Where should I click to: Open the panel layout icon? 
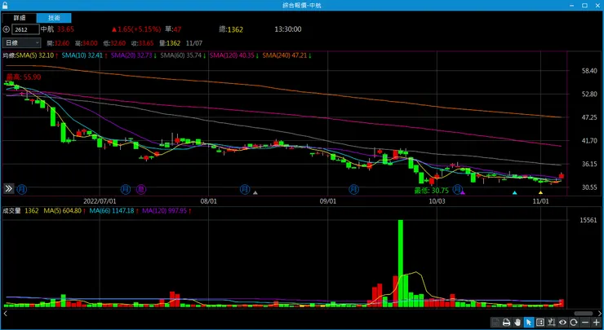[x=540, y=323]
